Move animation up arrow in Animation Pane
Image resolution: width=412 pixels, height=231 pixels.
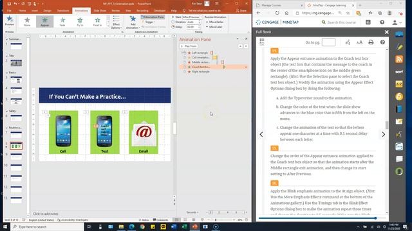tap(240, 46)
